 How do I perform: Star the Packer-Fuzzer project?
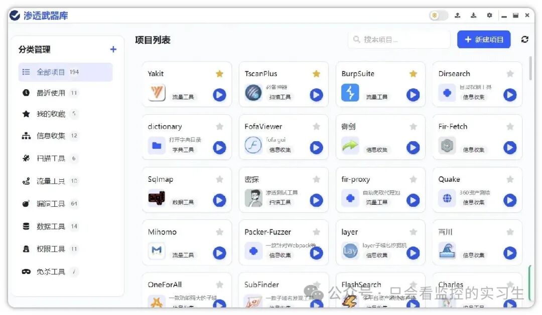click(316, 232)
